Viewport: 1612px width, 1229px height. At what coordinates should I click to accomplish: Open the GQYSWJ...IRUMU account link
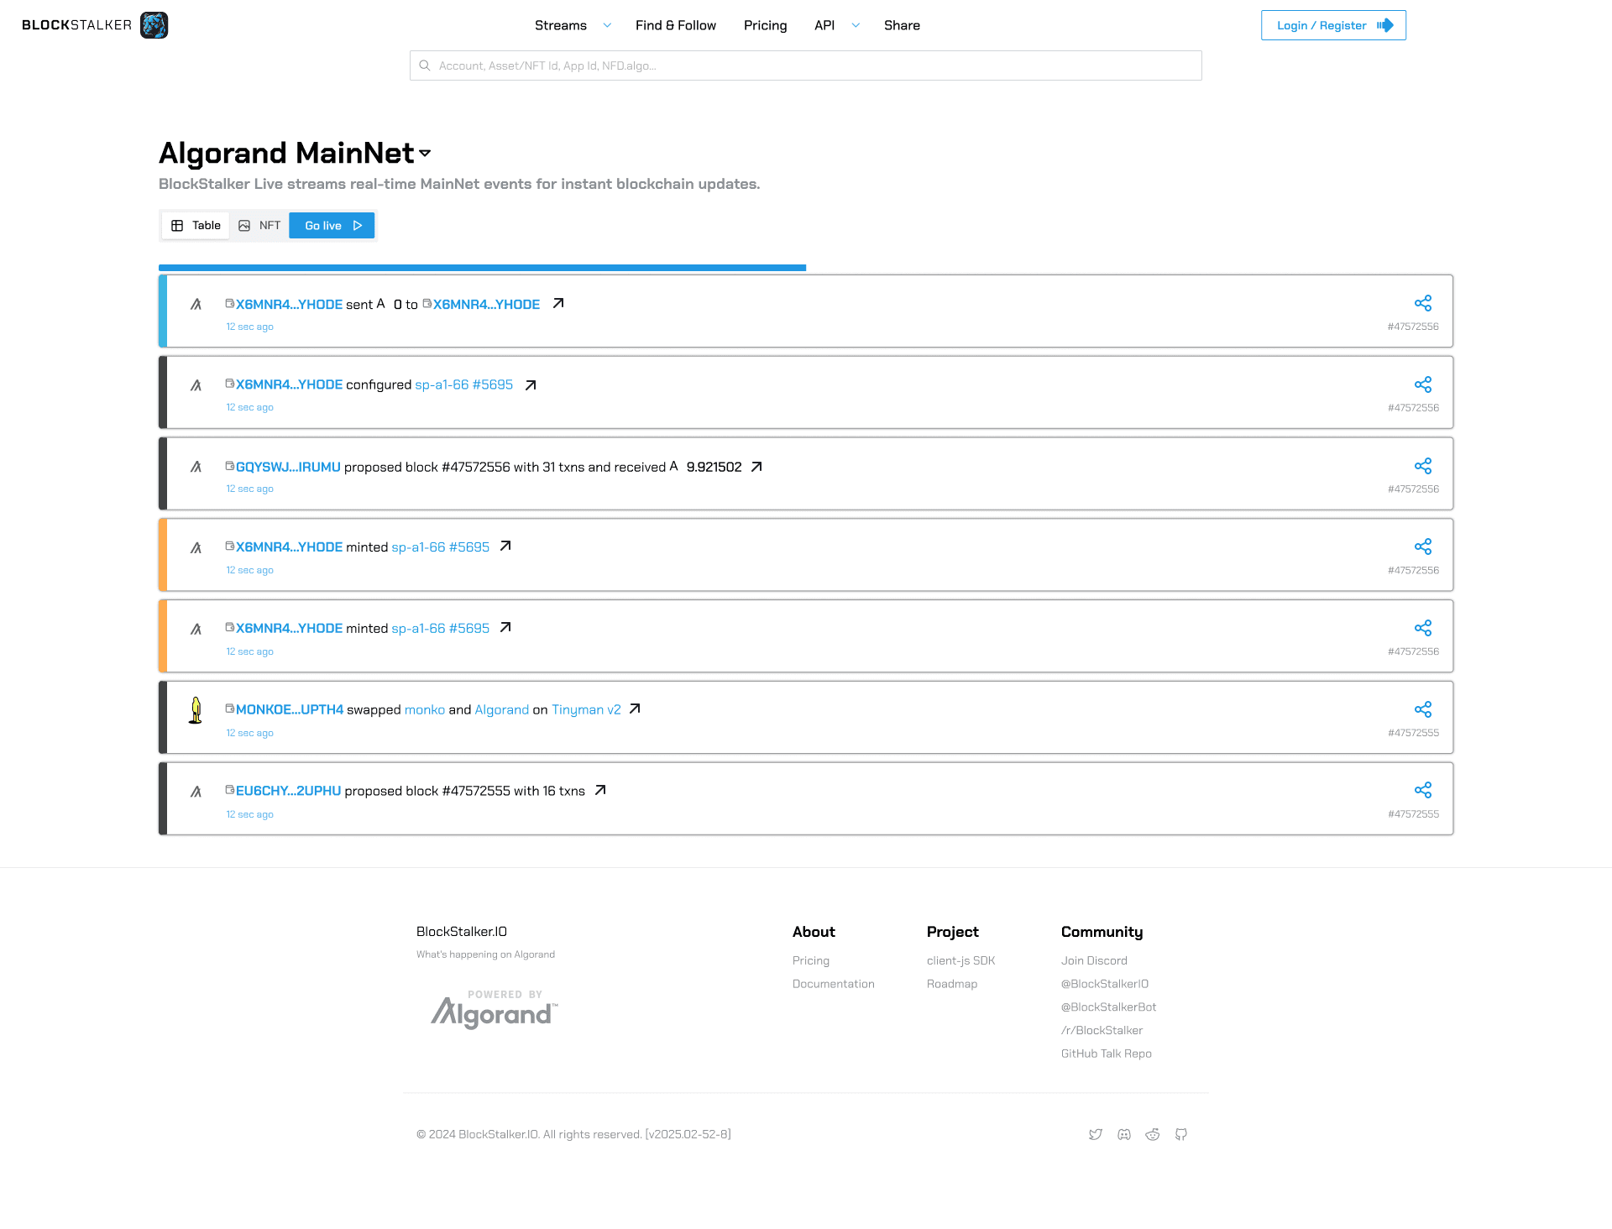pos(288,467)
